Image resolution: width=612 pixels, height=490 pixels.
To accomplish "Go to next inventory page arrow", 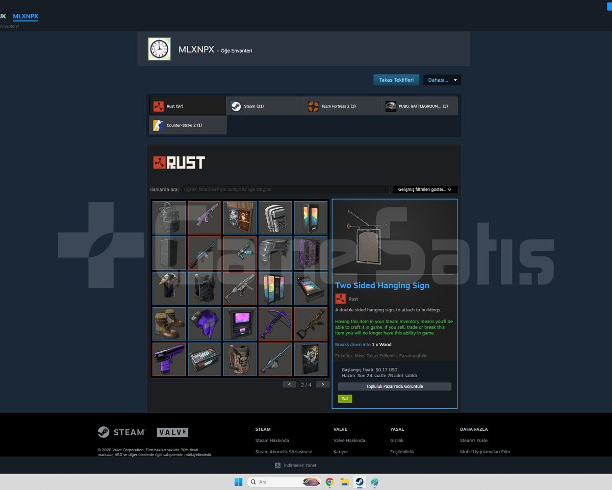I will point(322,384).
